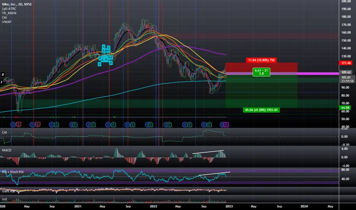The image size is (356, 210).
Task: Click the 150.00 price scale label
Action: [x=346, y=40]
